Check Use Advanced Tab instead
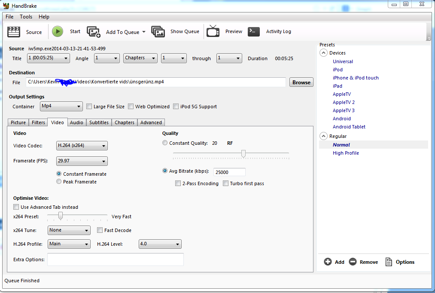435x293 pixels. click(16, 207)
